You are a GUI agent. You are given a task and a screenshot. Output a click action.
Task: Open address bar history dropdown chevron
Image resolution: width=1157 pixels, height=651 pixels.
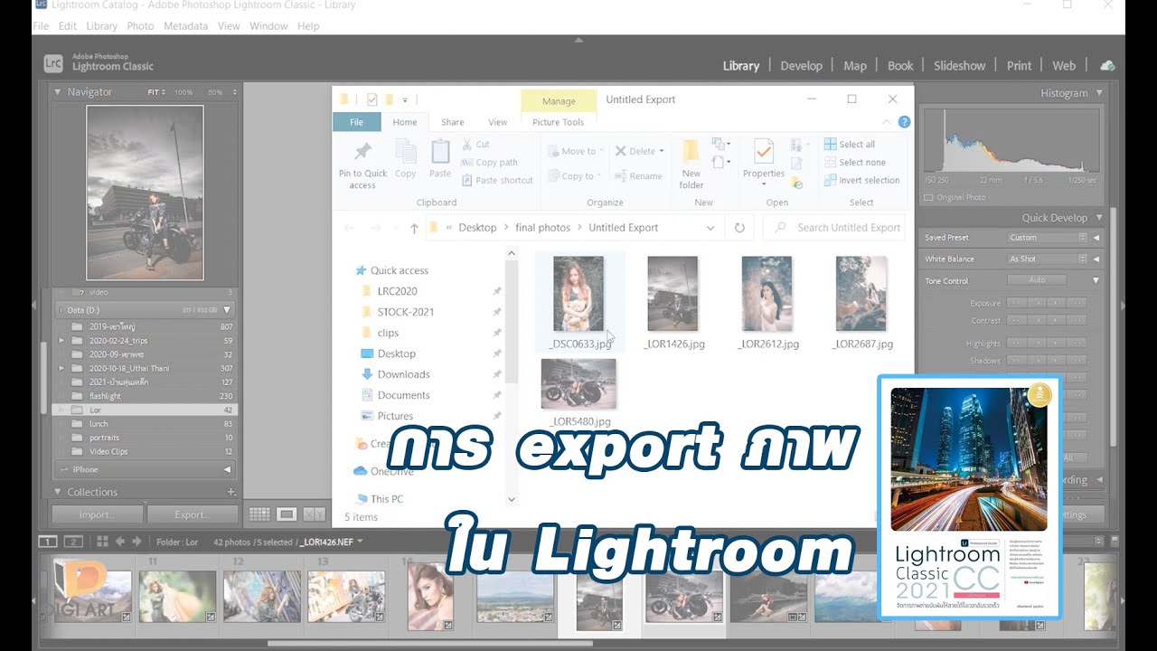click(710, 228)
